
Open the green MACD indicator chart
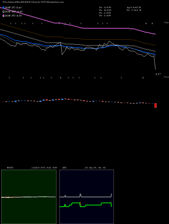click(29, 197)
